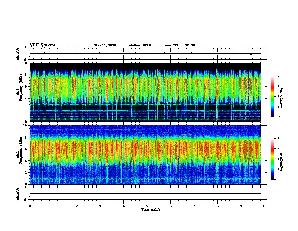Screen dimensions: 298x231
Task: Click the 'ch.3(V)' waveform axis label
Action: 18,194
